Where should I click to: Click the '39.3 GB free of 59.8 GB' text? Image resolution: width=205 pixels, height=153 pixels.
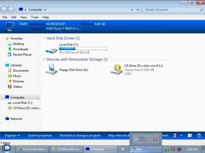click(74, 53)
